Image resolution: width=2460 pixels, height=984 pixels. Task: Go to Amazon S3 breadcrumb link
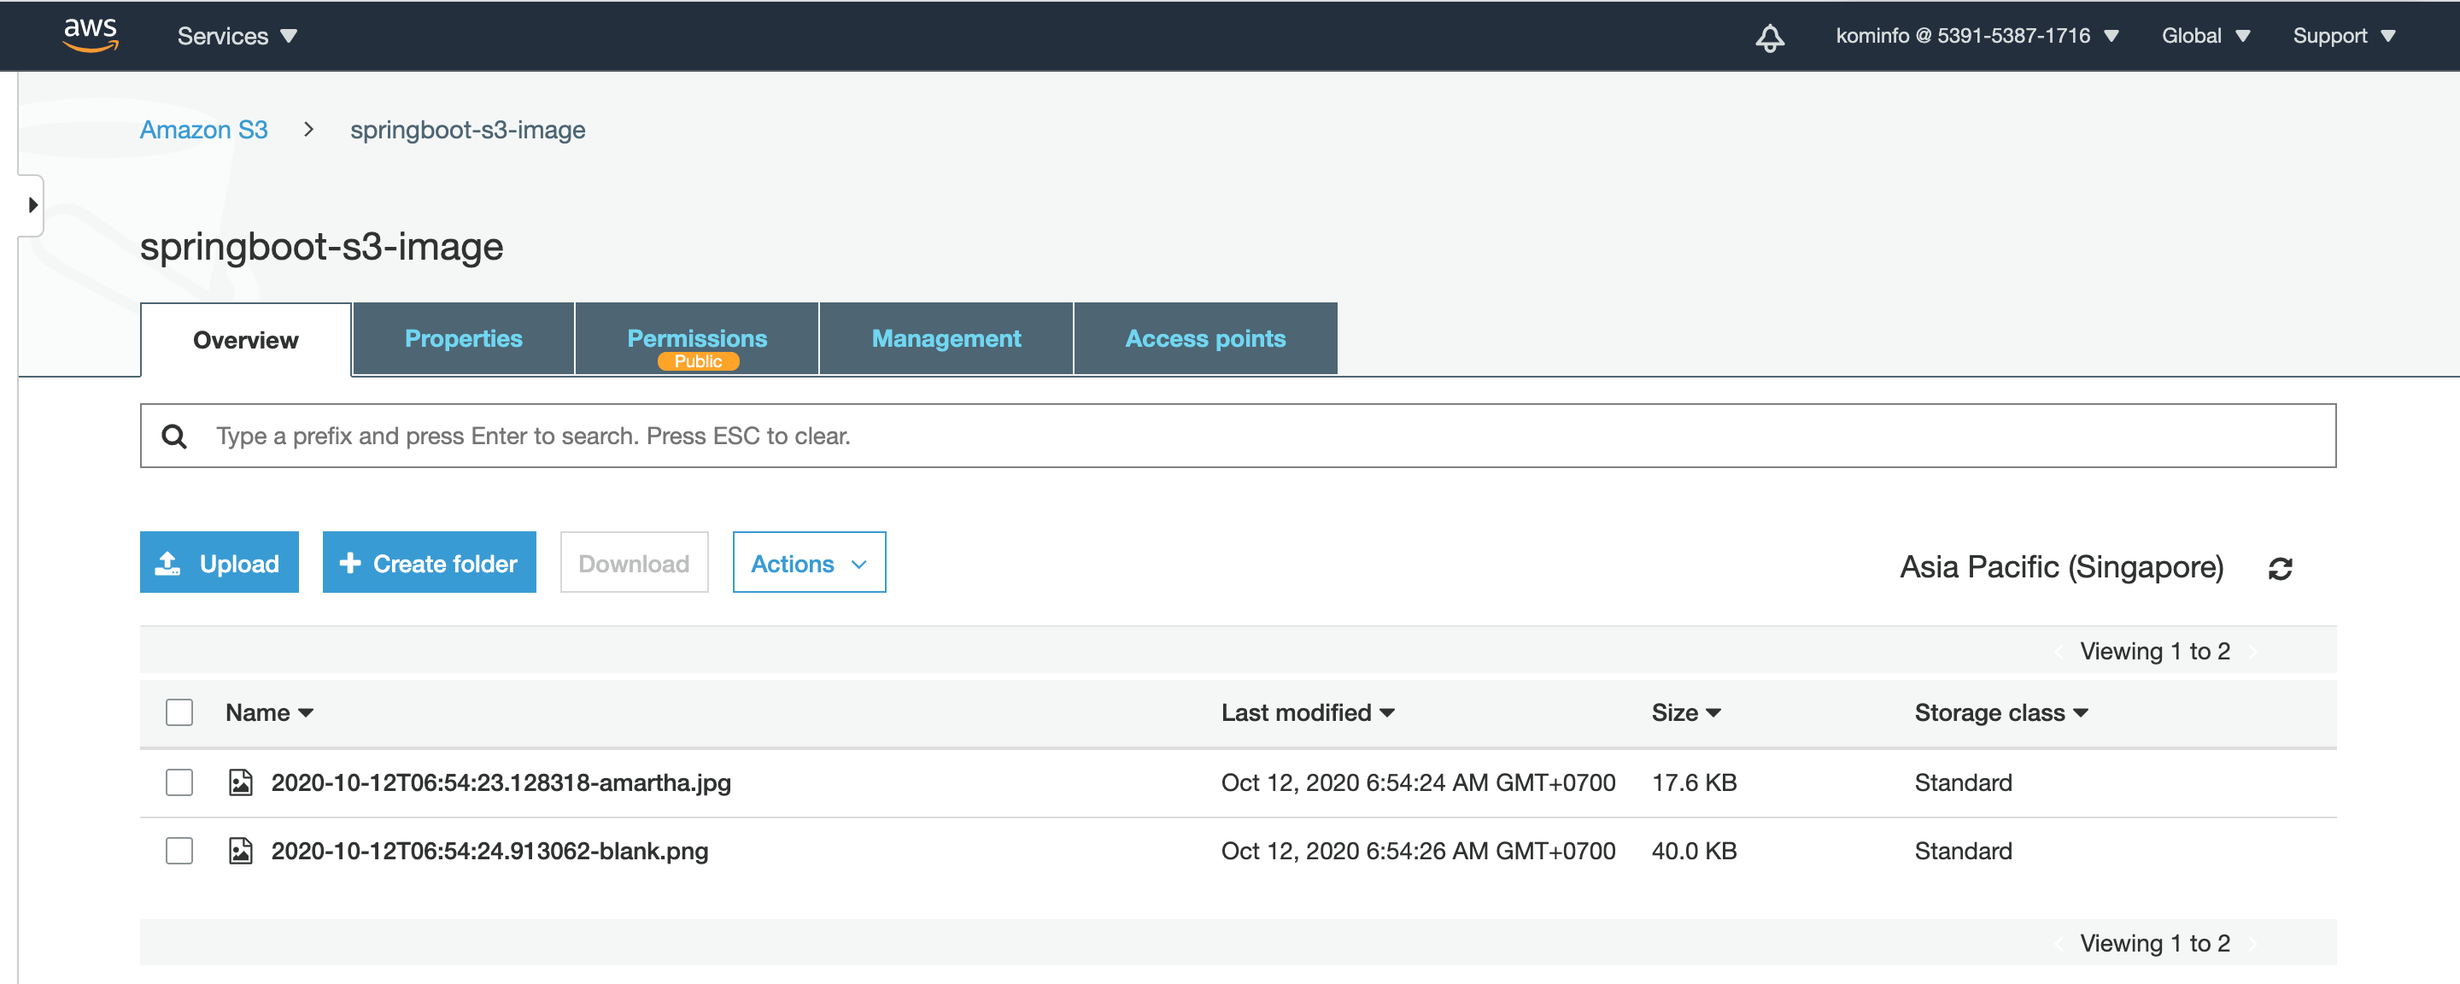(203, 130)
